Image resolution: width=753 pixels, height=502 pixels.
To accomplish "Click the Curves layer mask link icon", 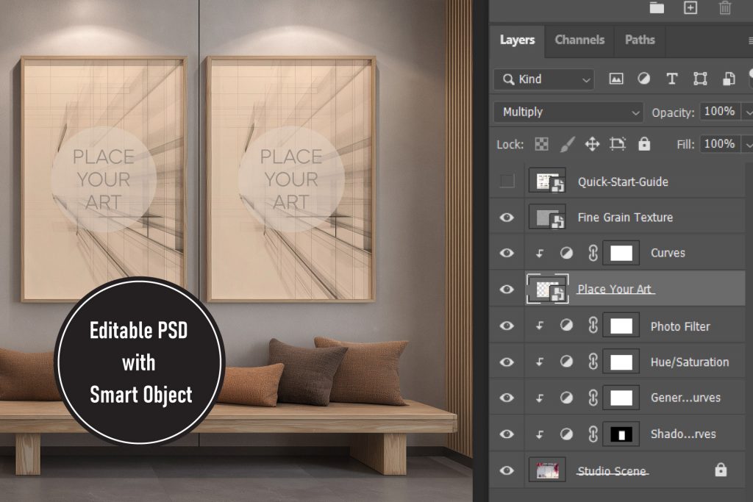I will pos(593,253).
